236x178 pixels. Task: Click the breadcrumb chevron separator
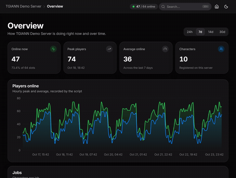tap(44, 7)
